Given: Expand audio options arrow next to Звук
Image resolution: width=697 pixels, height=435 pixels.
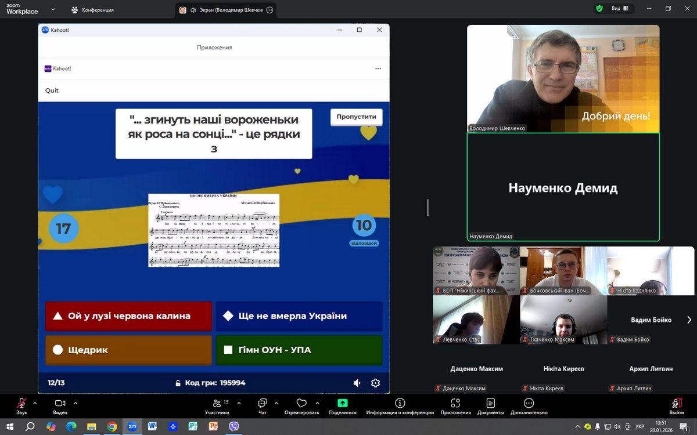Looking at the screenshot, I should (35, 403).
